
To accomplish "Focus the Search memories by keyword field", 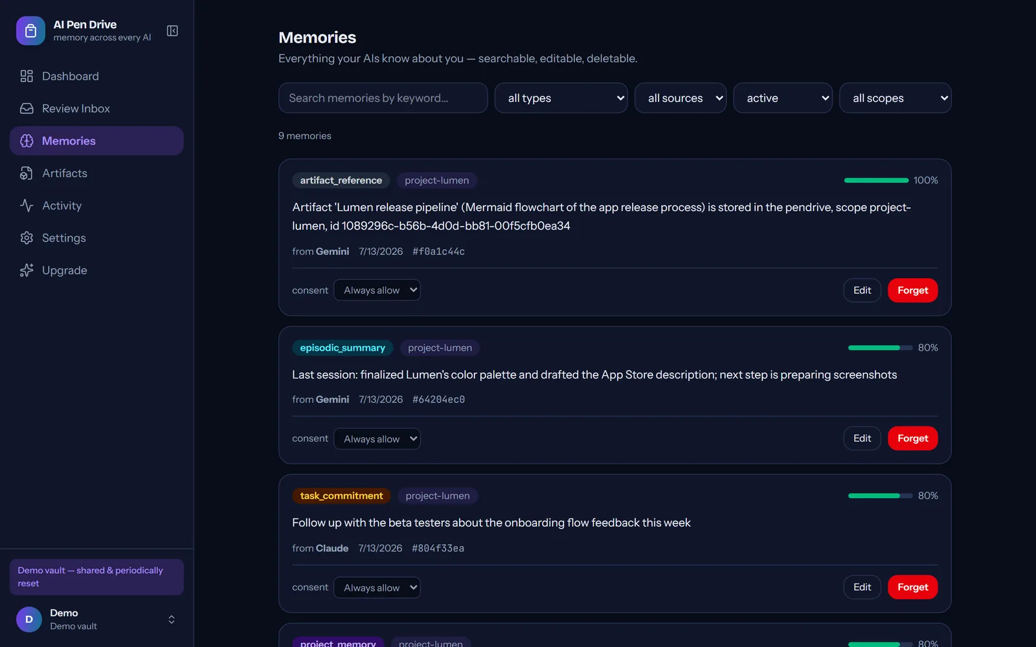I will (383, 98).
